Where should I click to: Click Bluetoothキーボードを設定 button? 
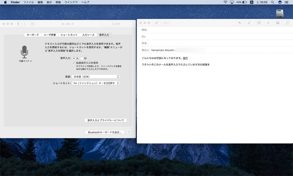click(x=105, y=132)
